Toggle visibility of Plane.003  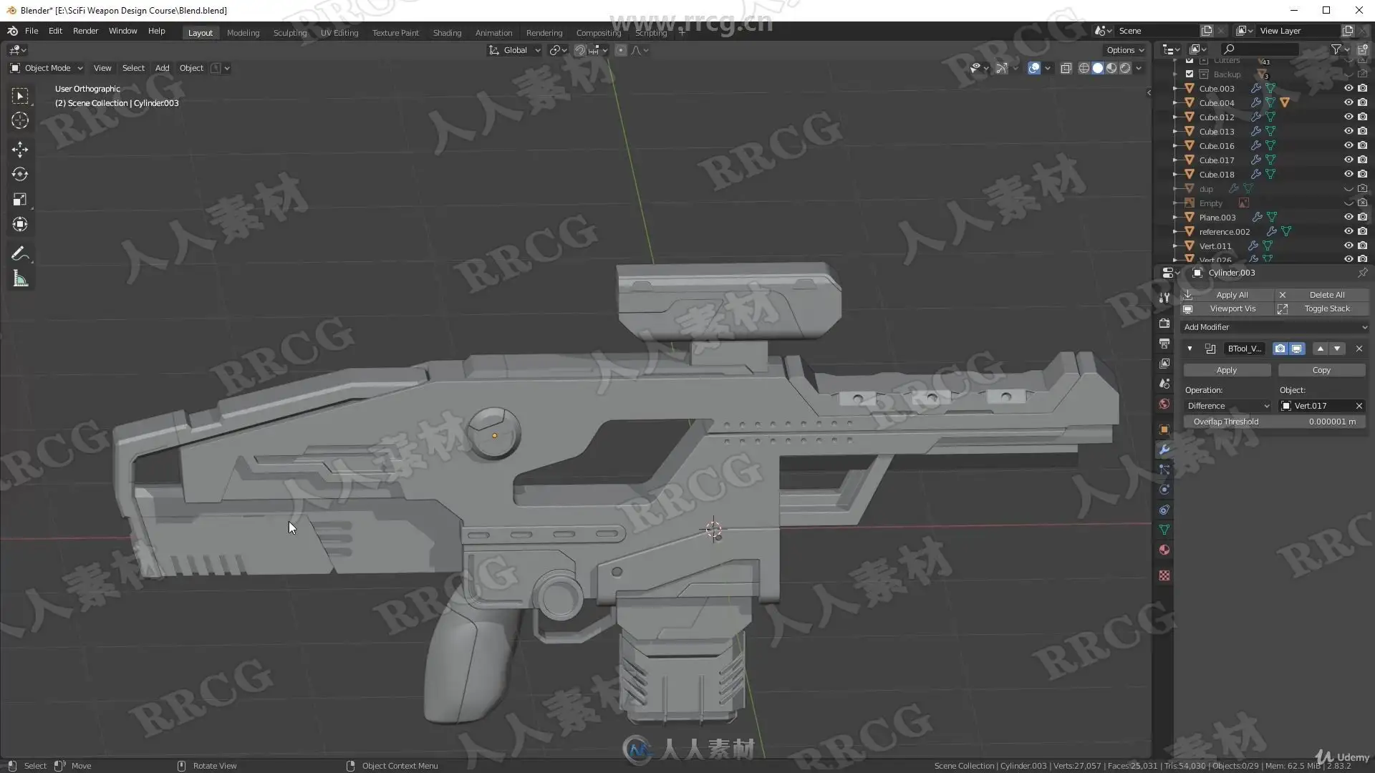[1348, 218]
